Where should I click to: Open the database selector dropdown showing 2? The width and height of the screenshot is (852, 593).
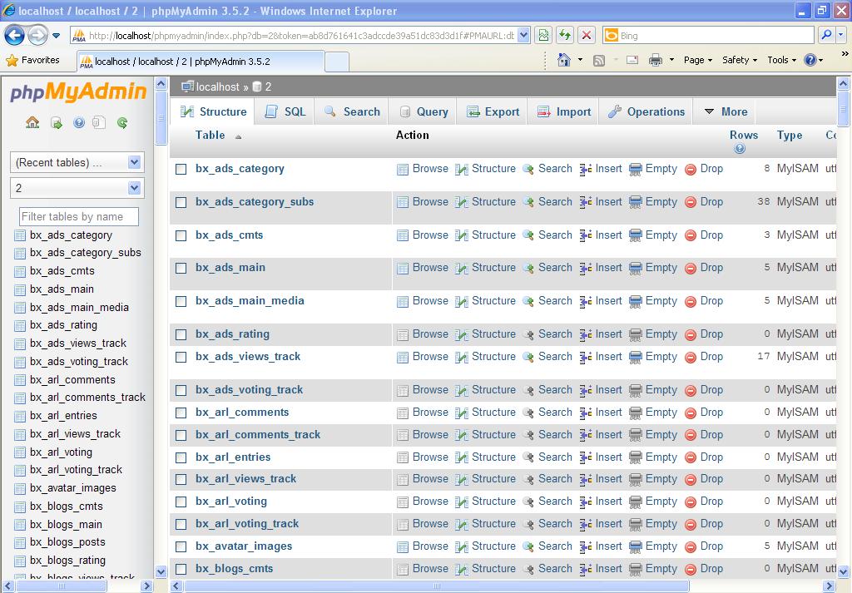tap(77, 188)
